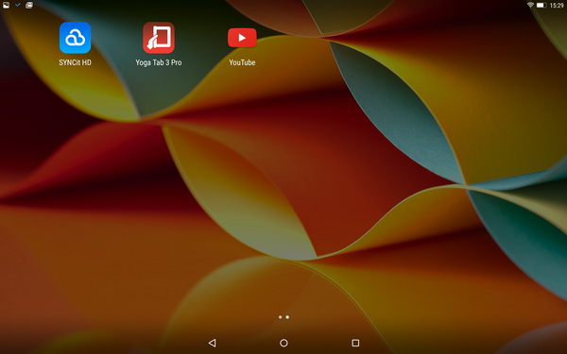Screen dimensions: 567x354
Task: Tap the 15:29 clock in status bar
Action: pos(557,6)
